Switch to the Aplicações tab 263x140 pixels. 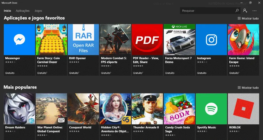23,11
